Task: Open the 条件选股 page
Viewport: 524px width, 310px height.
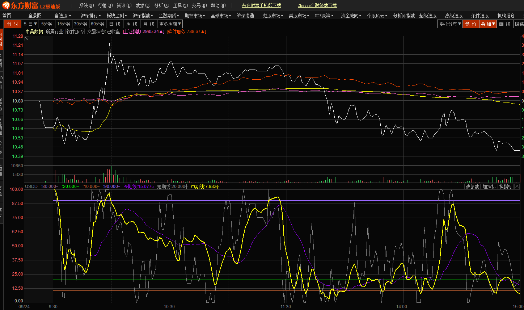Action: 480,16
